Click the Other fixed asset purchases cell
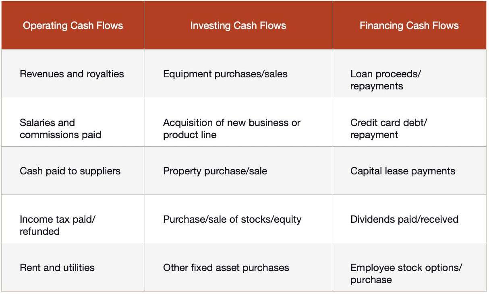 coord(226,267)
